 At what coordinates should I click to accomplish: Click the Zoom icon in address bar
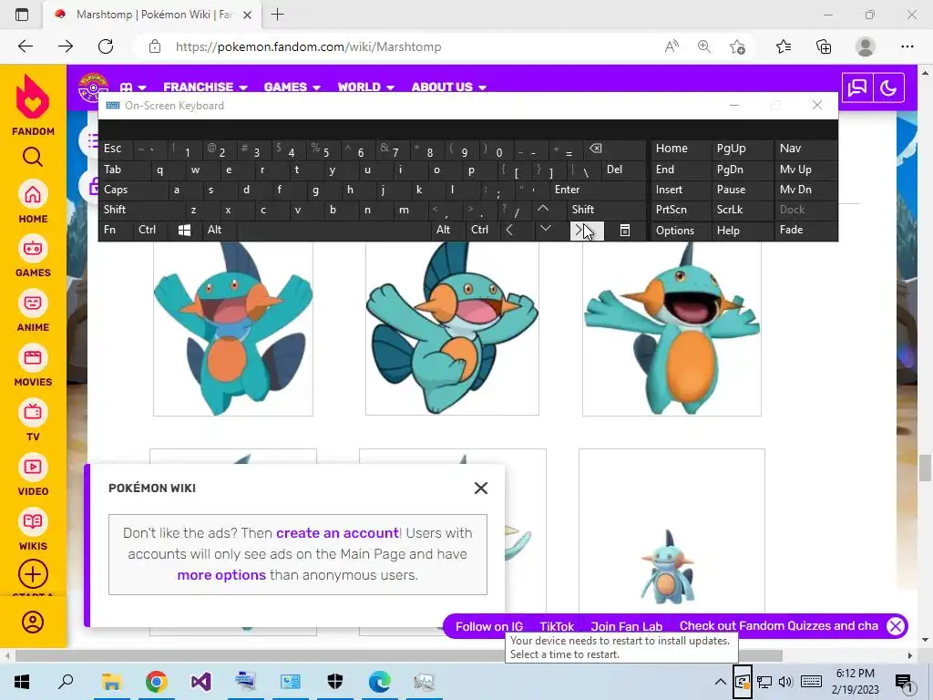click(x=704, y=46)
